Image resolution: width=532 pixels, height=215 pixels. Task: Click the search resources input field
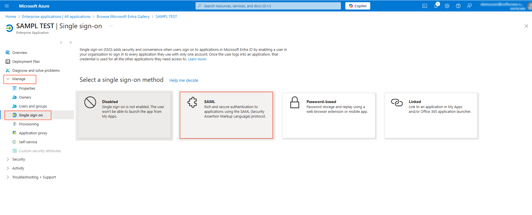268,6
